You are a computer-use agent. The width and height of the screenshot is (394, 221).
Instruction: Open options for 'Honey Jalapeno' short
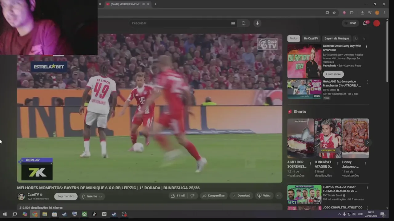[365, 164]
